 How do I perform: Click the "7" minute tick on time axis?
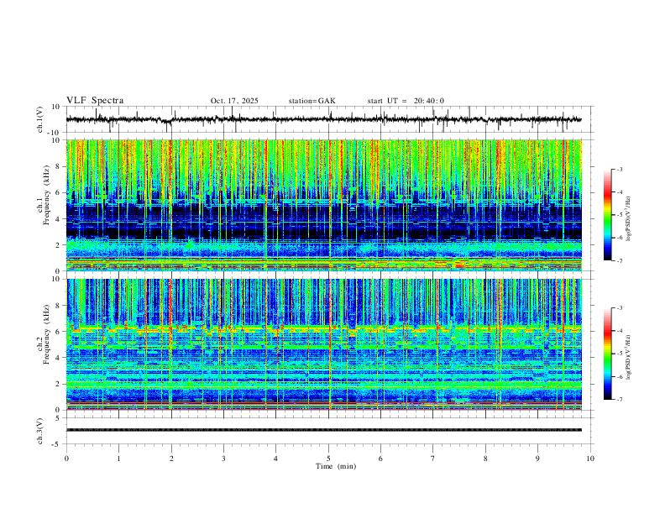click(433, 459)
